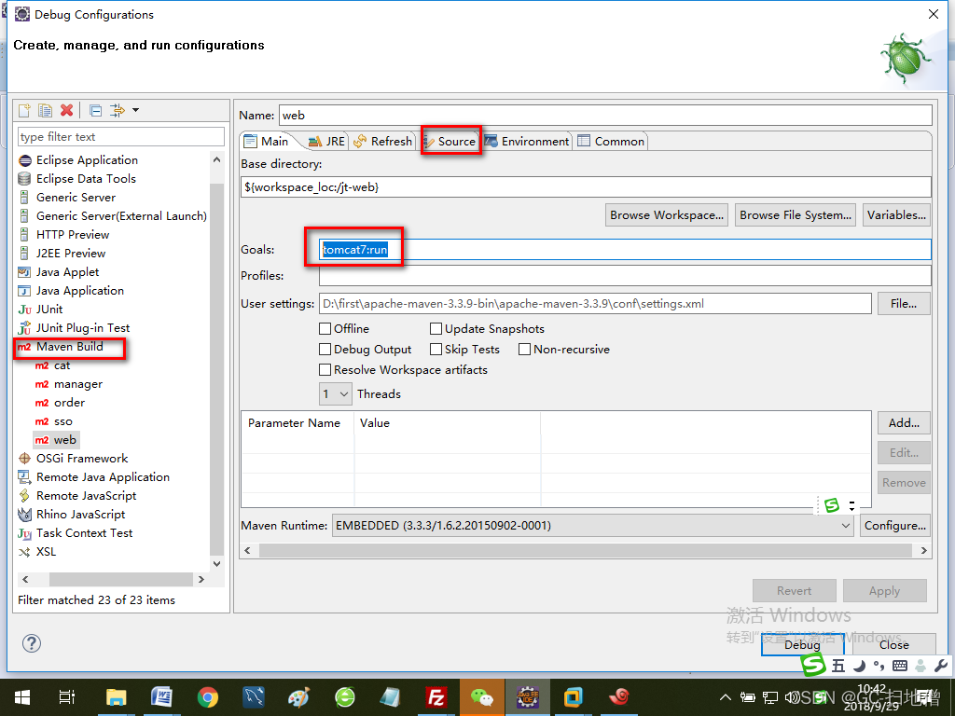Open Chrome from the taskbar

coord(208,697)
